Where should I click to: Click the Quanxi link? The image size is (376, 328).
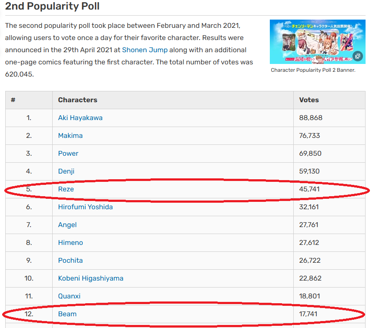[x=69, y=296]
